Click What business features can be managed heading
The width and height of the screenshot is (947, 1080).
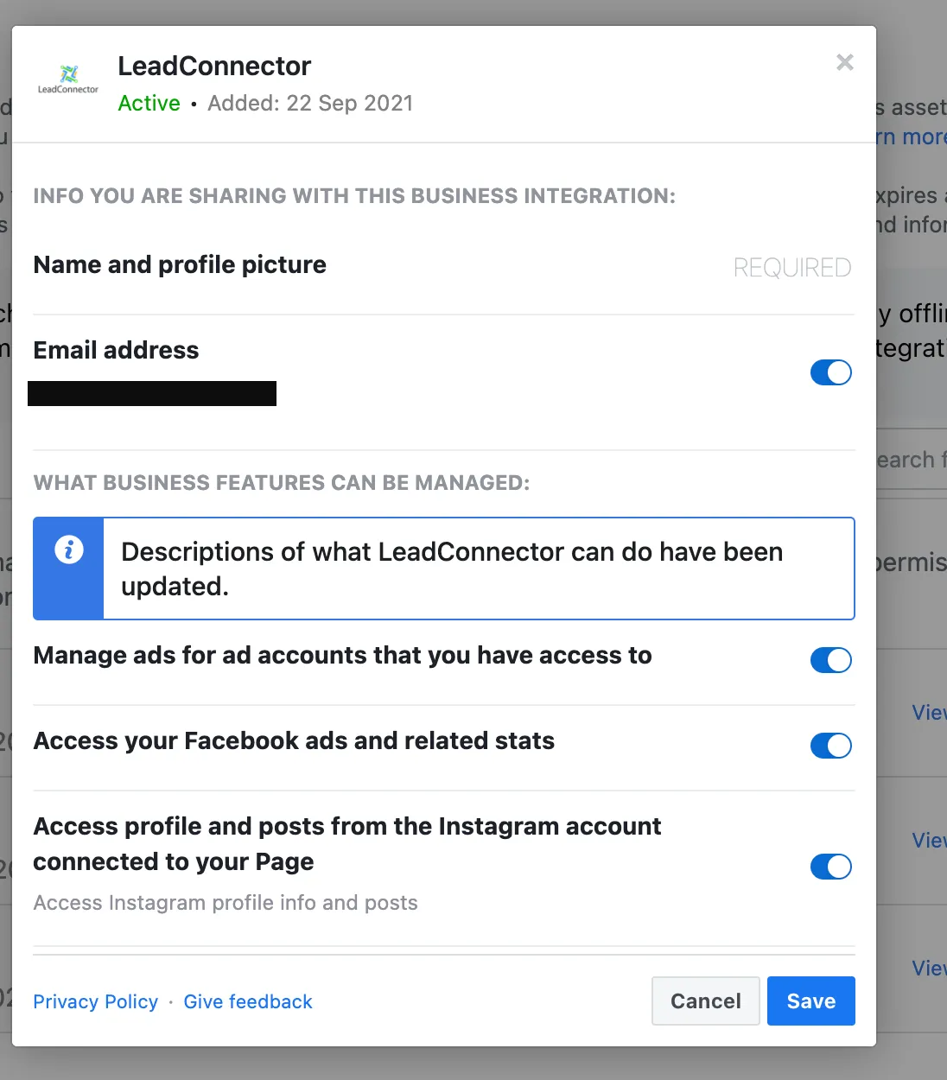click(282, 483)
